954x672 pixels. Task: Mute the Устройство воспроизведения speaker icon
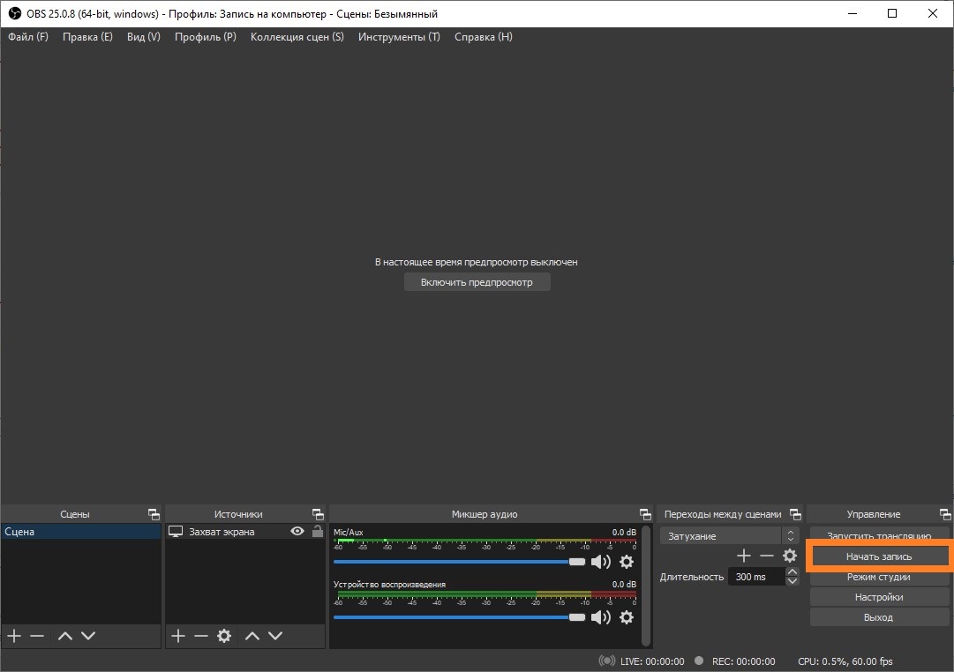(x=600, y=617)
